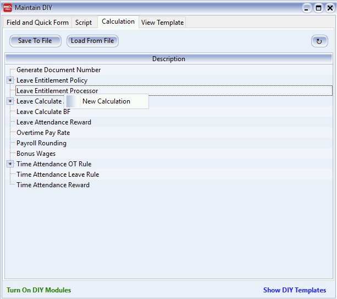Click the refresh icon button
The image size is (337, 299).
[x=319, y=41]
